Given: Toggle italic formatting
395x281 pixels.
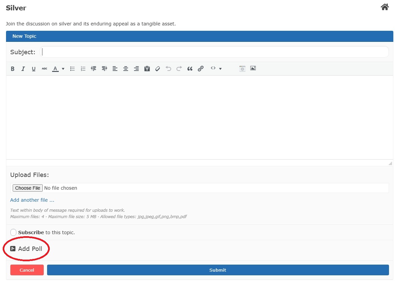Looking at the screenshot, I should (x=23, y=69).
